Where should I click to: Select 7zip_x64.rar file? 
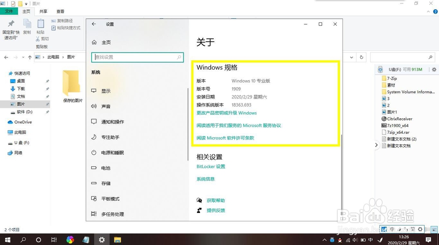pyautogui.click(x=396, y=132)
